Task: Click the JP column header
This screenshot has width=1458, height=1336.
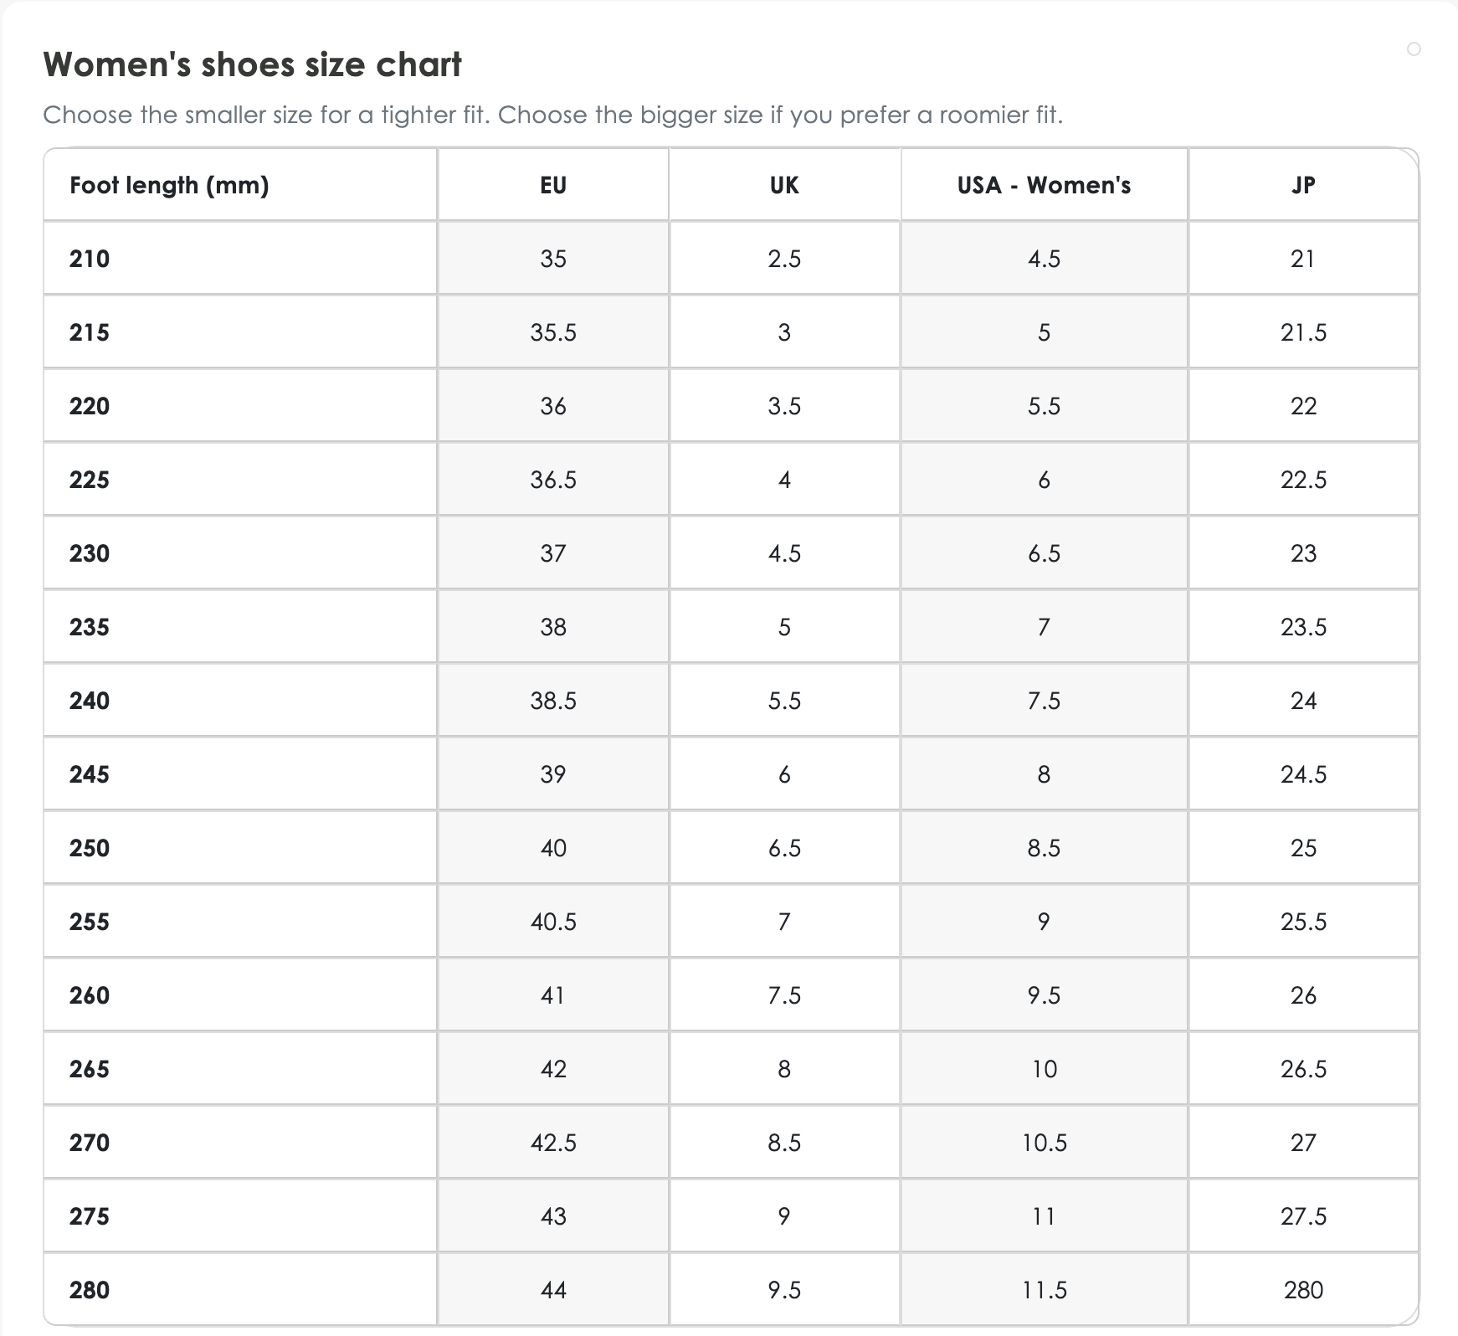Action: click(1303, 185)
